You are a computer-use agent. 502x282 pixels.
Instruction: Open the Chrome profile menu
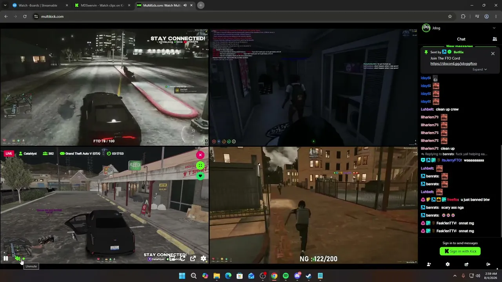[x=487, y=16]
